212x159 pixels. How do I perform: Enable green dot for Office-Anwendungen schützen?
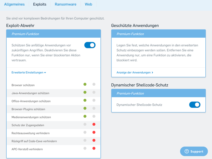pos(85,100)
